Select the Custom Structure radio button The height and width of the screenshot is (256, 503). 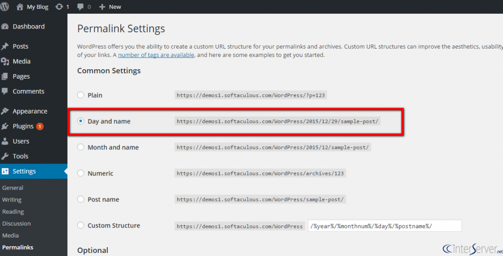[x=81, y=225]
